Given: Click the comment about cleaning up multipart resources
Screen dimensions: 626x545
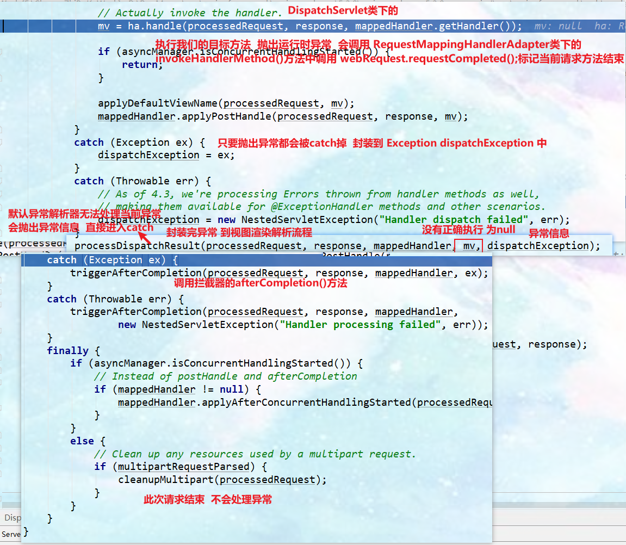Looking at the screenshot, I should click(255, 454).
